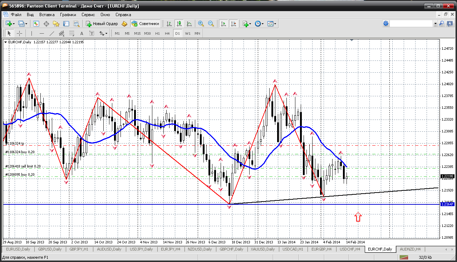Viewport: 457px width, 262px height.
Task: Open the Сервис menu
Action: point(88,15)
